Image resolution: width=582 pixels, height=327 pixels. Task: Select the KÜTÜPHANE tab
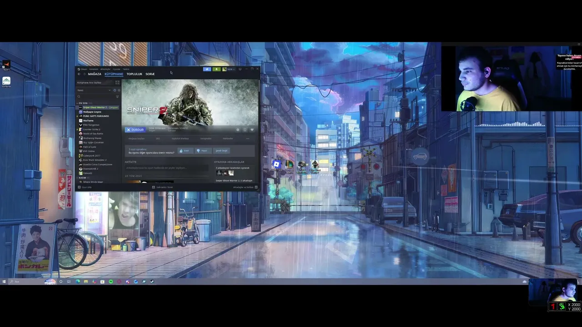coord(114,74)
